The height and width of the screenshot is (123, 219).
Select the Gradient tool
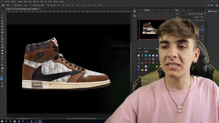pyautogui.click(x=2, y=47)
